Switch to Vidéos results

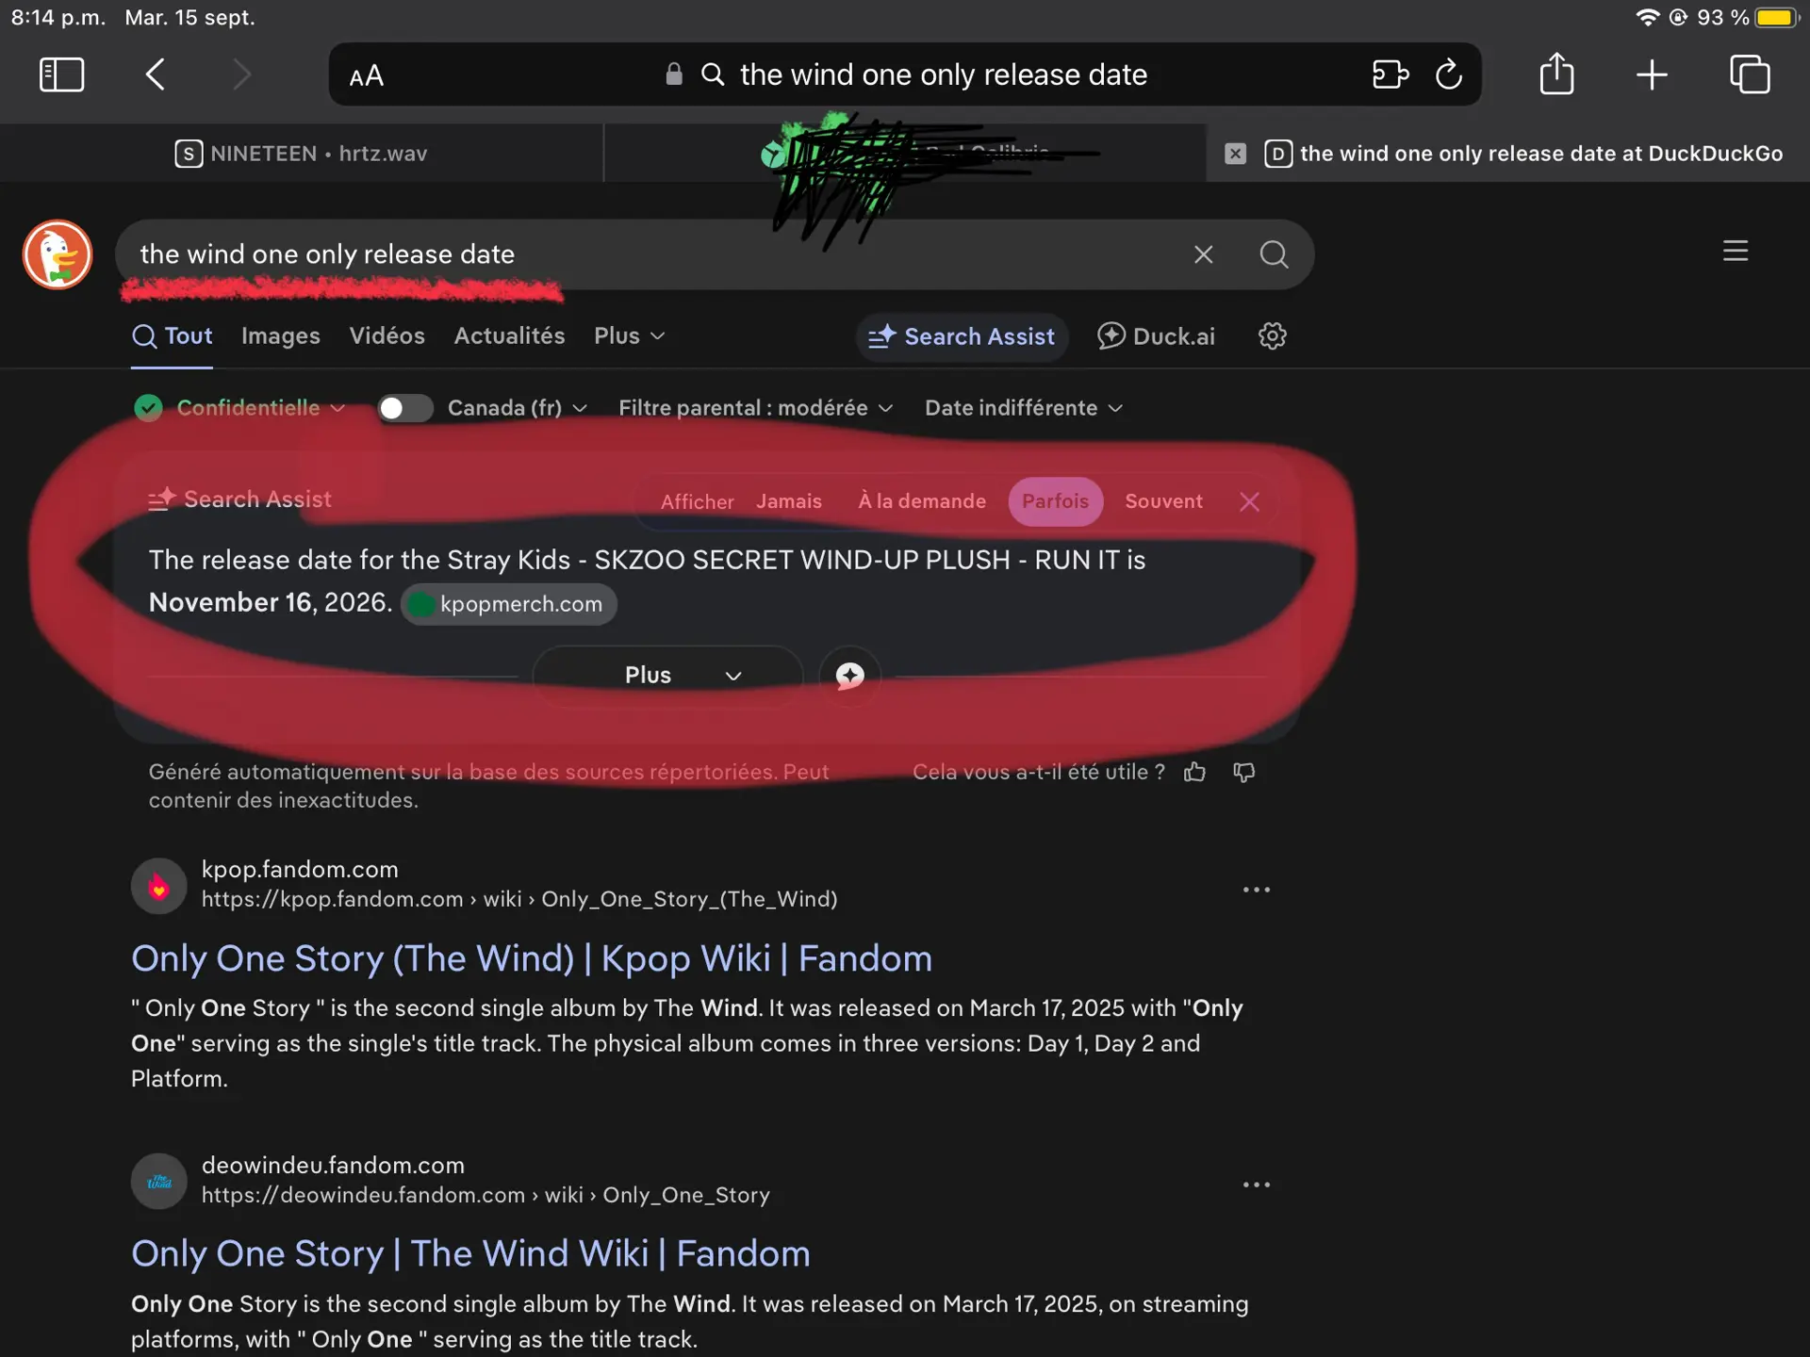pyautogui.click(x=387, y=336)
